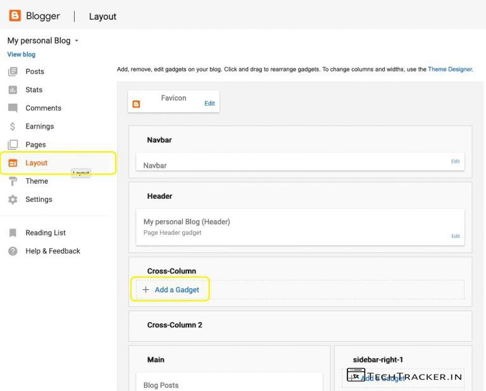The height and width of the screenshot is (391, 486).
Task: Open Posts via its sidebar icon
Action: click(x=13, y=71)
